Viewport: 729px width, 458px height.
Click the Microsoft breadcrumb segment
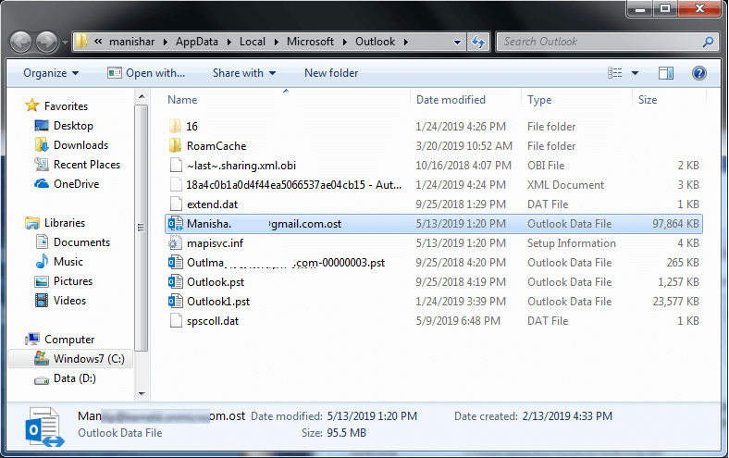click(310, 42)
